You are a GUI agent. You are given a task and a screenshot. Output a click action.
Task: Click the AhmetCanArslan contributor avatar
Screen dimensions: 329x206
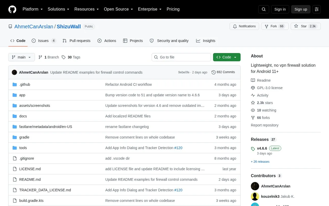point(255,186)
